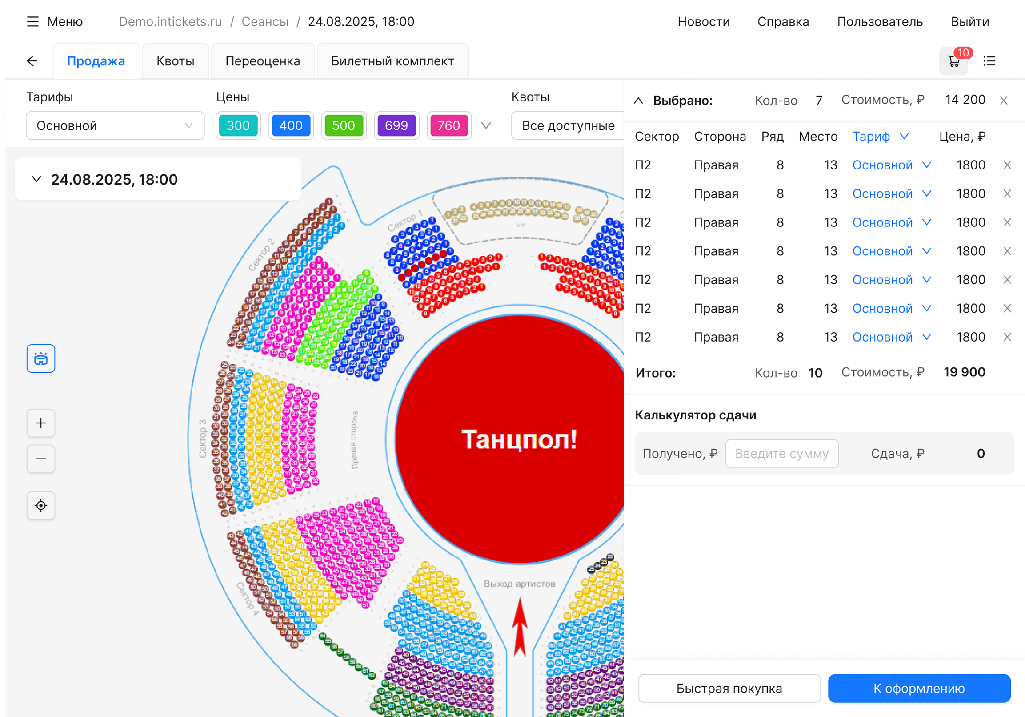Screen dimensions: 1025x717
Task: Toggle the 699 price filter
Action: (x=396, y=125)
